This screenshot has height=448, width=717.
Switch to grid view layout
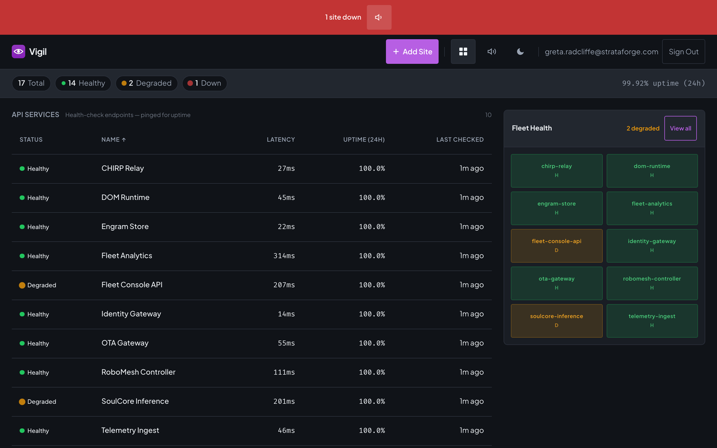click(463, 52)
